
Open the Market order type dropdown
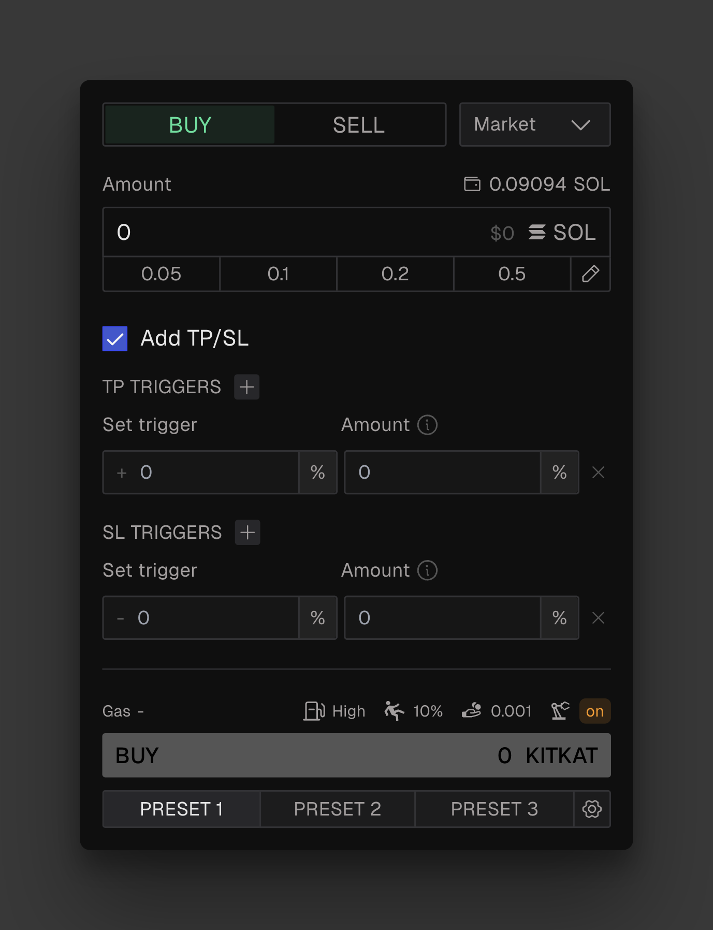click(534, 125)
